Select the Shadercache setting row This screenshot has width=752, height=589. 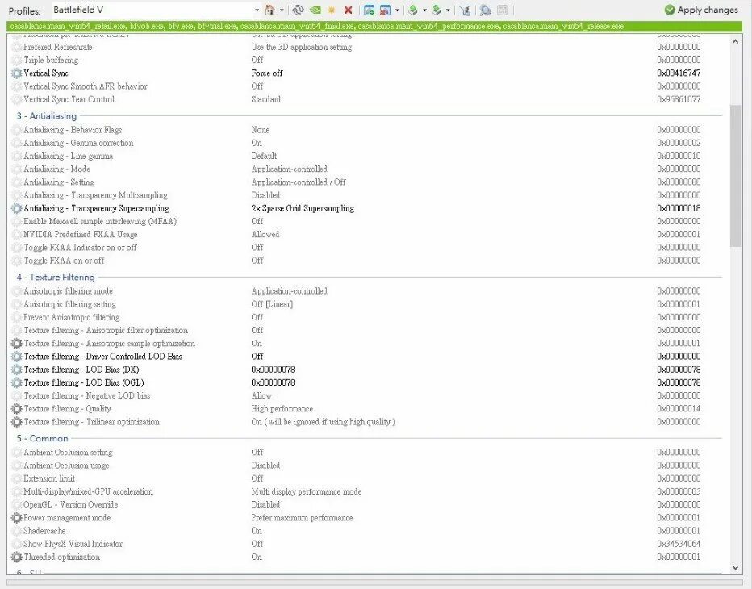[x=367, y=531]
